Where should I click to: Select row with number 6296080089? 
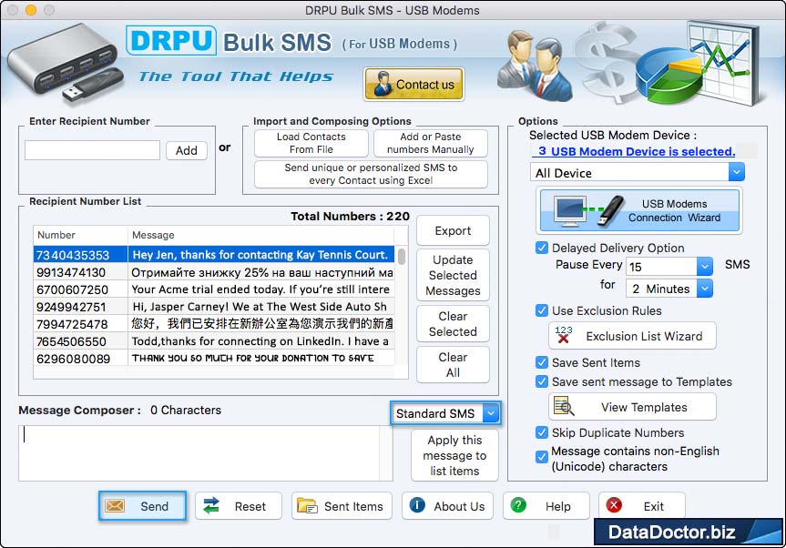pyautogui.click(x=214, y=358)
